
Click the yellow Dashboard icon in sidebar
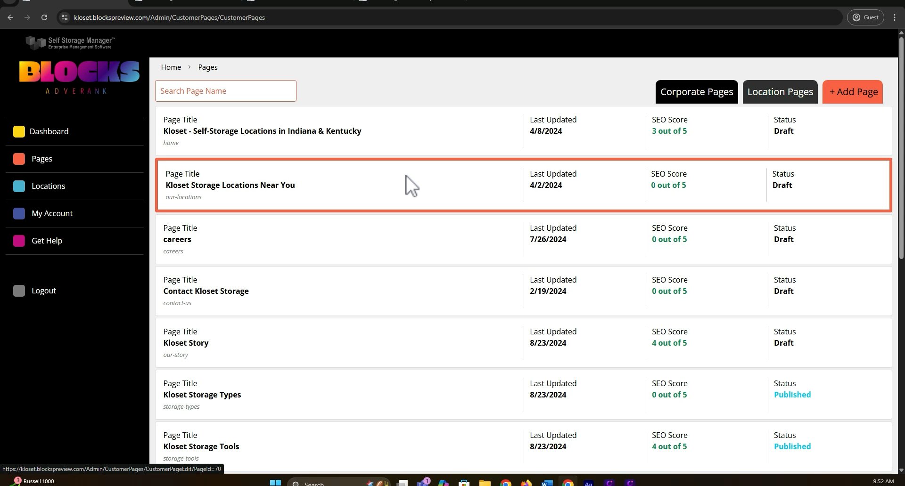coord(19,131)
